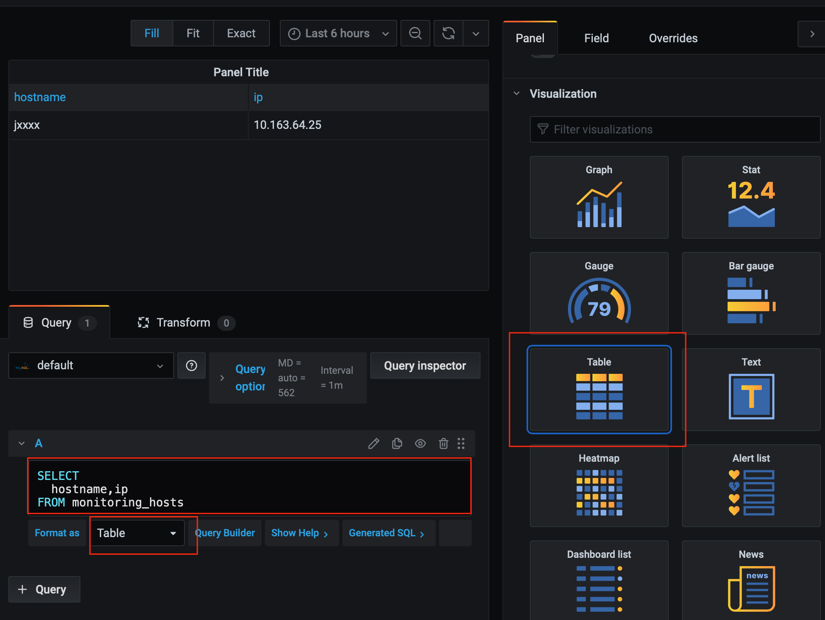This screenshot has height=620, width=825.
Task: Click the edit query name pencil icon
Action: [x=374, y=443]
